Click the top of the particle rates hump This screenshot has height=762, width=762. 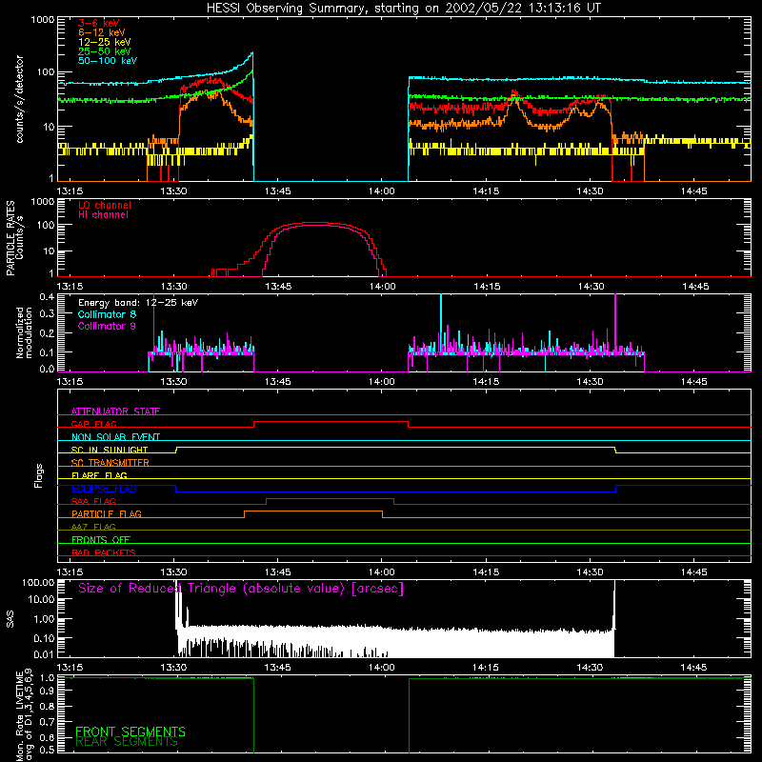coord(316,223)
